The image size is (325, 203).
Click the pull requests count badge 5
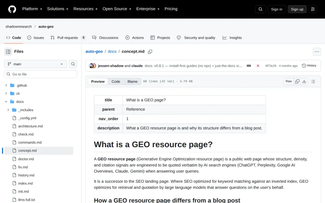tap(83, 37)
